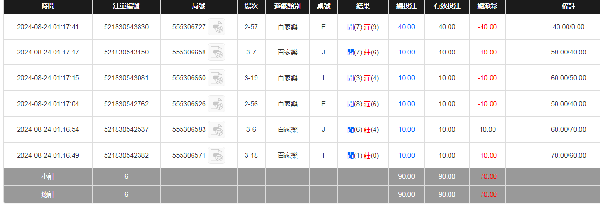Click total bet amount 40.00 link
Image resolution: width=600 pixels, height=223 pixels.
pos(407,27)
